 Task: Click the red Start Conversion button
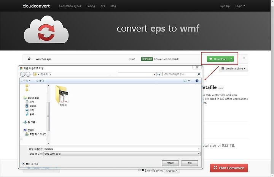point(229,168)
